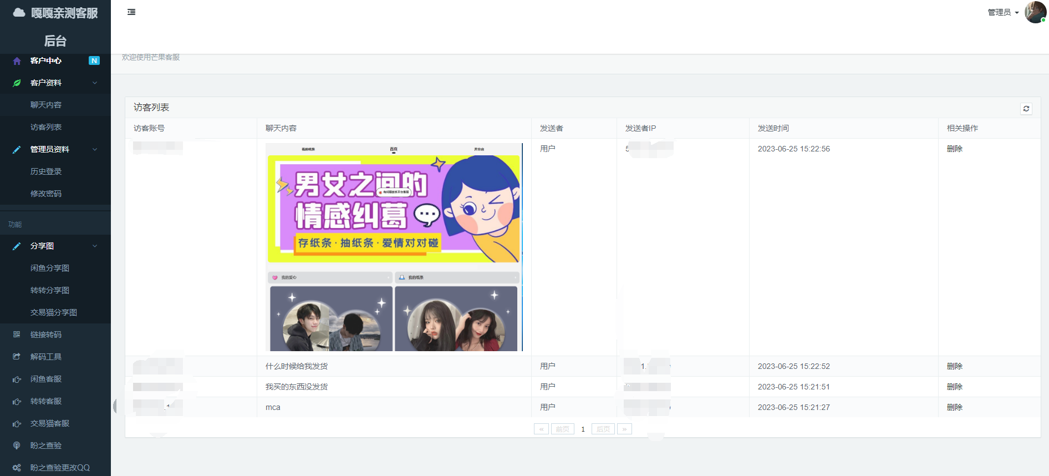
Task: Click the gears icon beside 盼之查验更改QQ
Action: 17,468
